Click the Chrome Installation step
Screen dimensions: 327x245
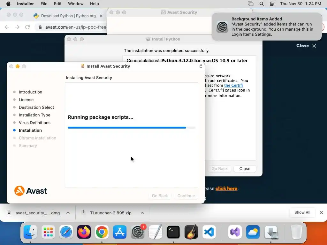[37, 138]
